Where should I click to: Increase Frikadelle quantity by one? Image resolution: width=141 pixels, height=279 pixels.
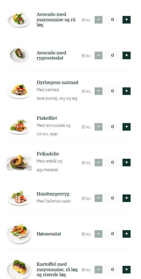click(126, 162)
